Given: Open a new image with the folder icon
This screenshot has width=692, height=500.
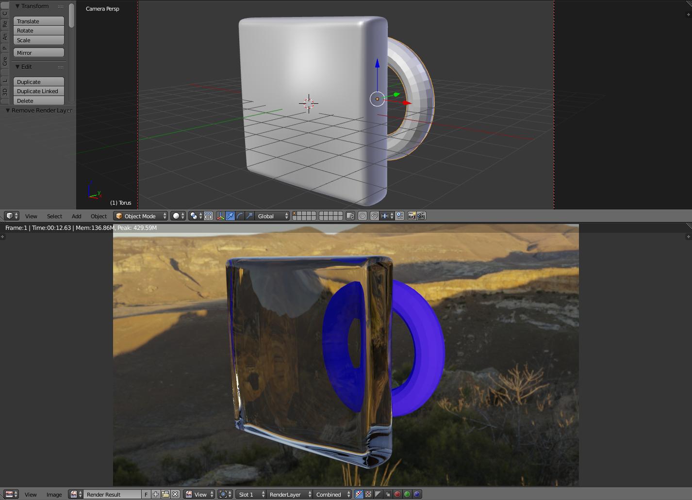Looking at the screenshot, I should [165, 494].
